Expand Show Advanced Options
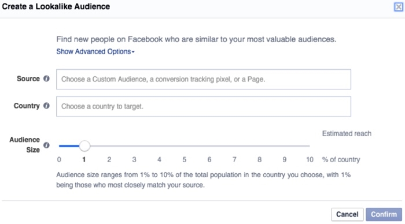This screenshot has width=405, height=224. click(95, 51)
